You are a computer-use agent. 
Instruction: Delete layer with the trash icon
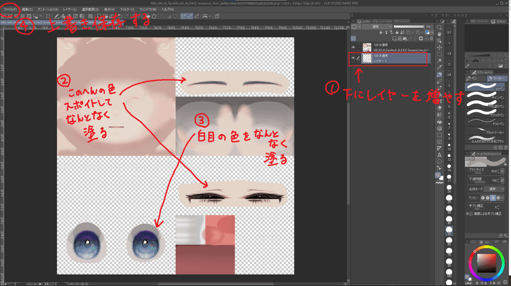(x=432, y=38)
